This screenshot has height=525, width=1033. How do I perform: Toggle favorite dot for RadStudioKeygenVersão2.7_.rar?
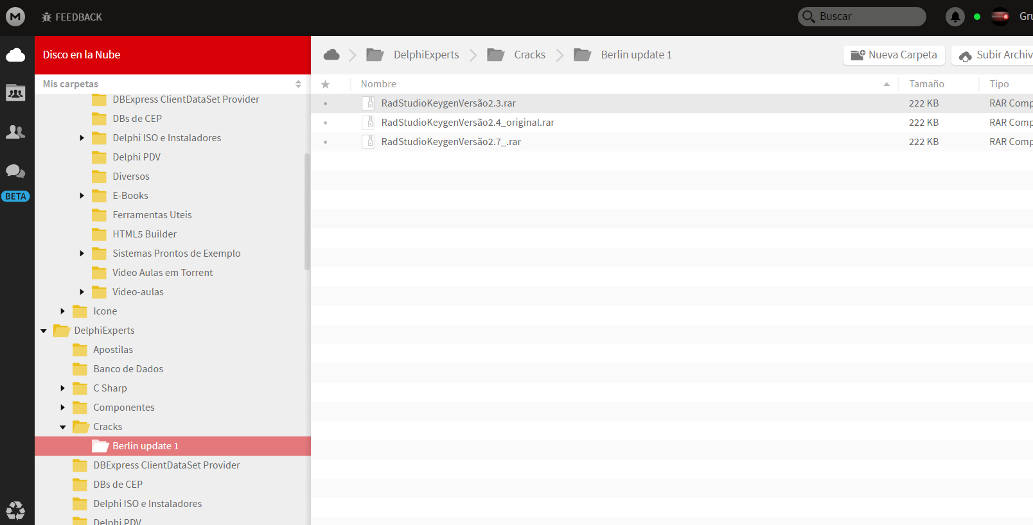tap(326, 142)
